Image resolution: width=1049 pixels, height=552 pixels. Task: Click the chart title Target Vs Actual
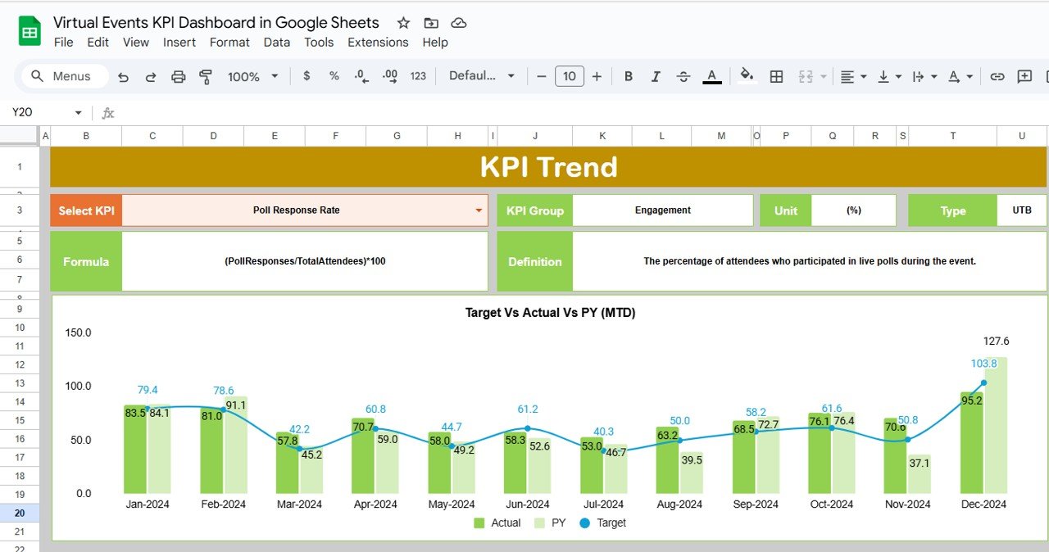[550, 313]
